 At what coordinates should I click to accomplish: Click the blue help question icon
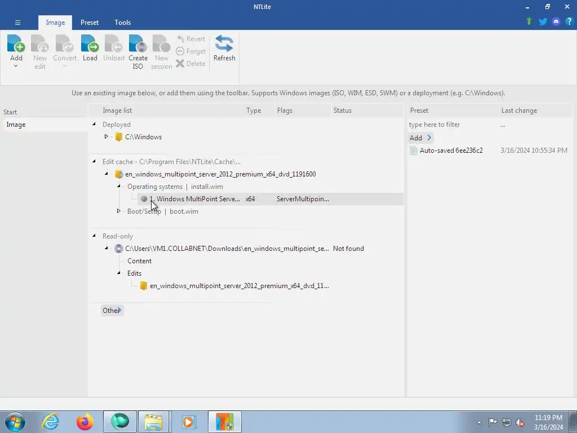[569, 21]
